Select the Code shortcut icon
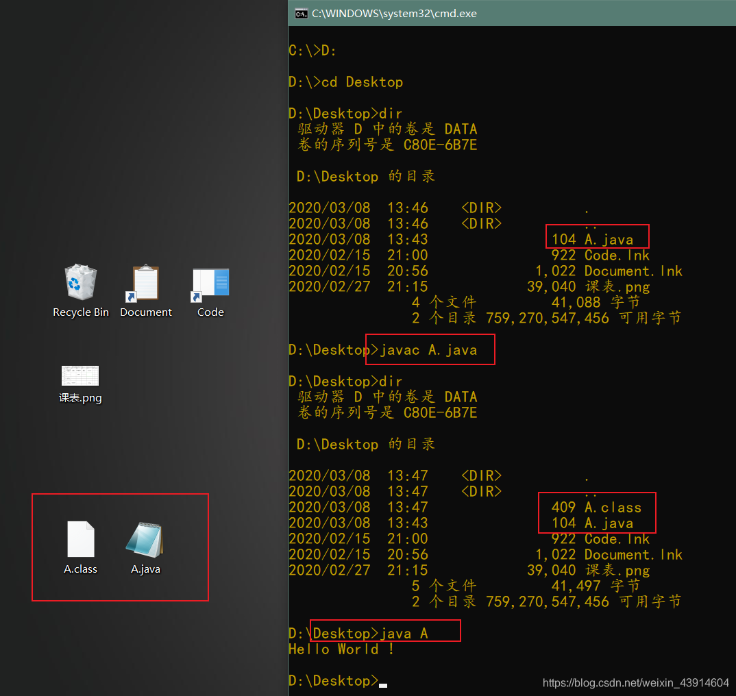The image size is (736, 696). click(210, 284)
